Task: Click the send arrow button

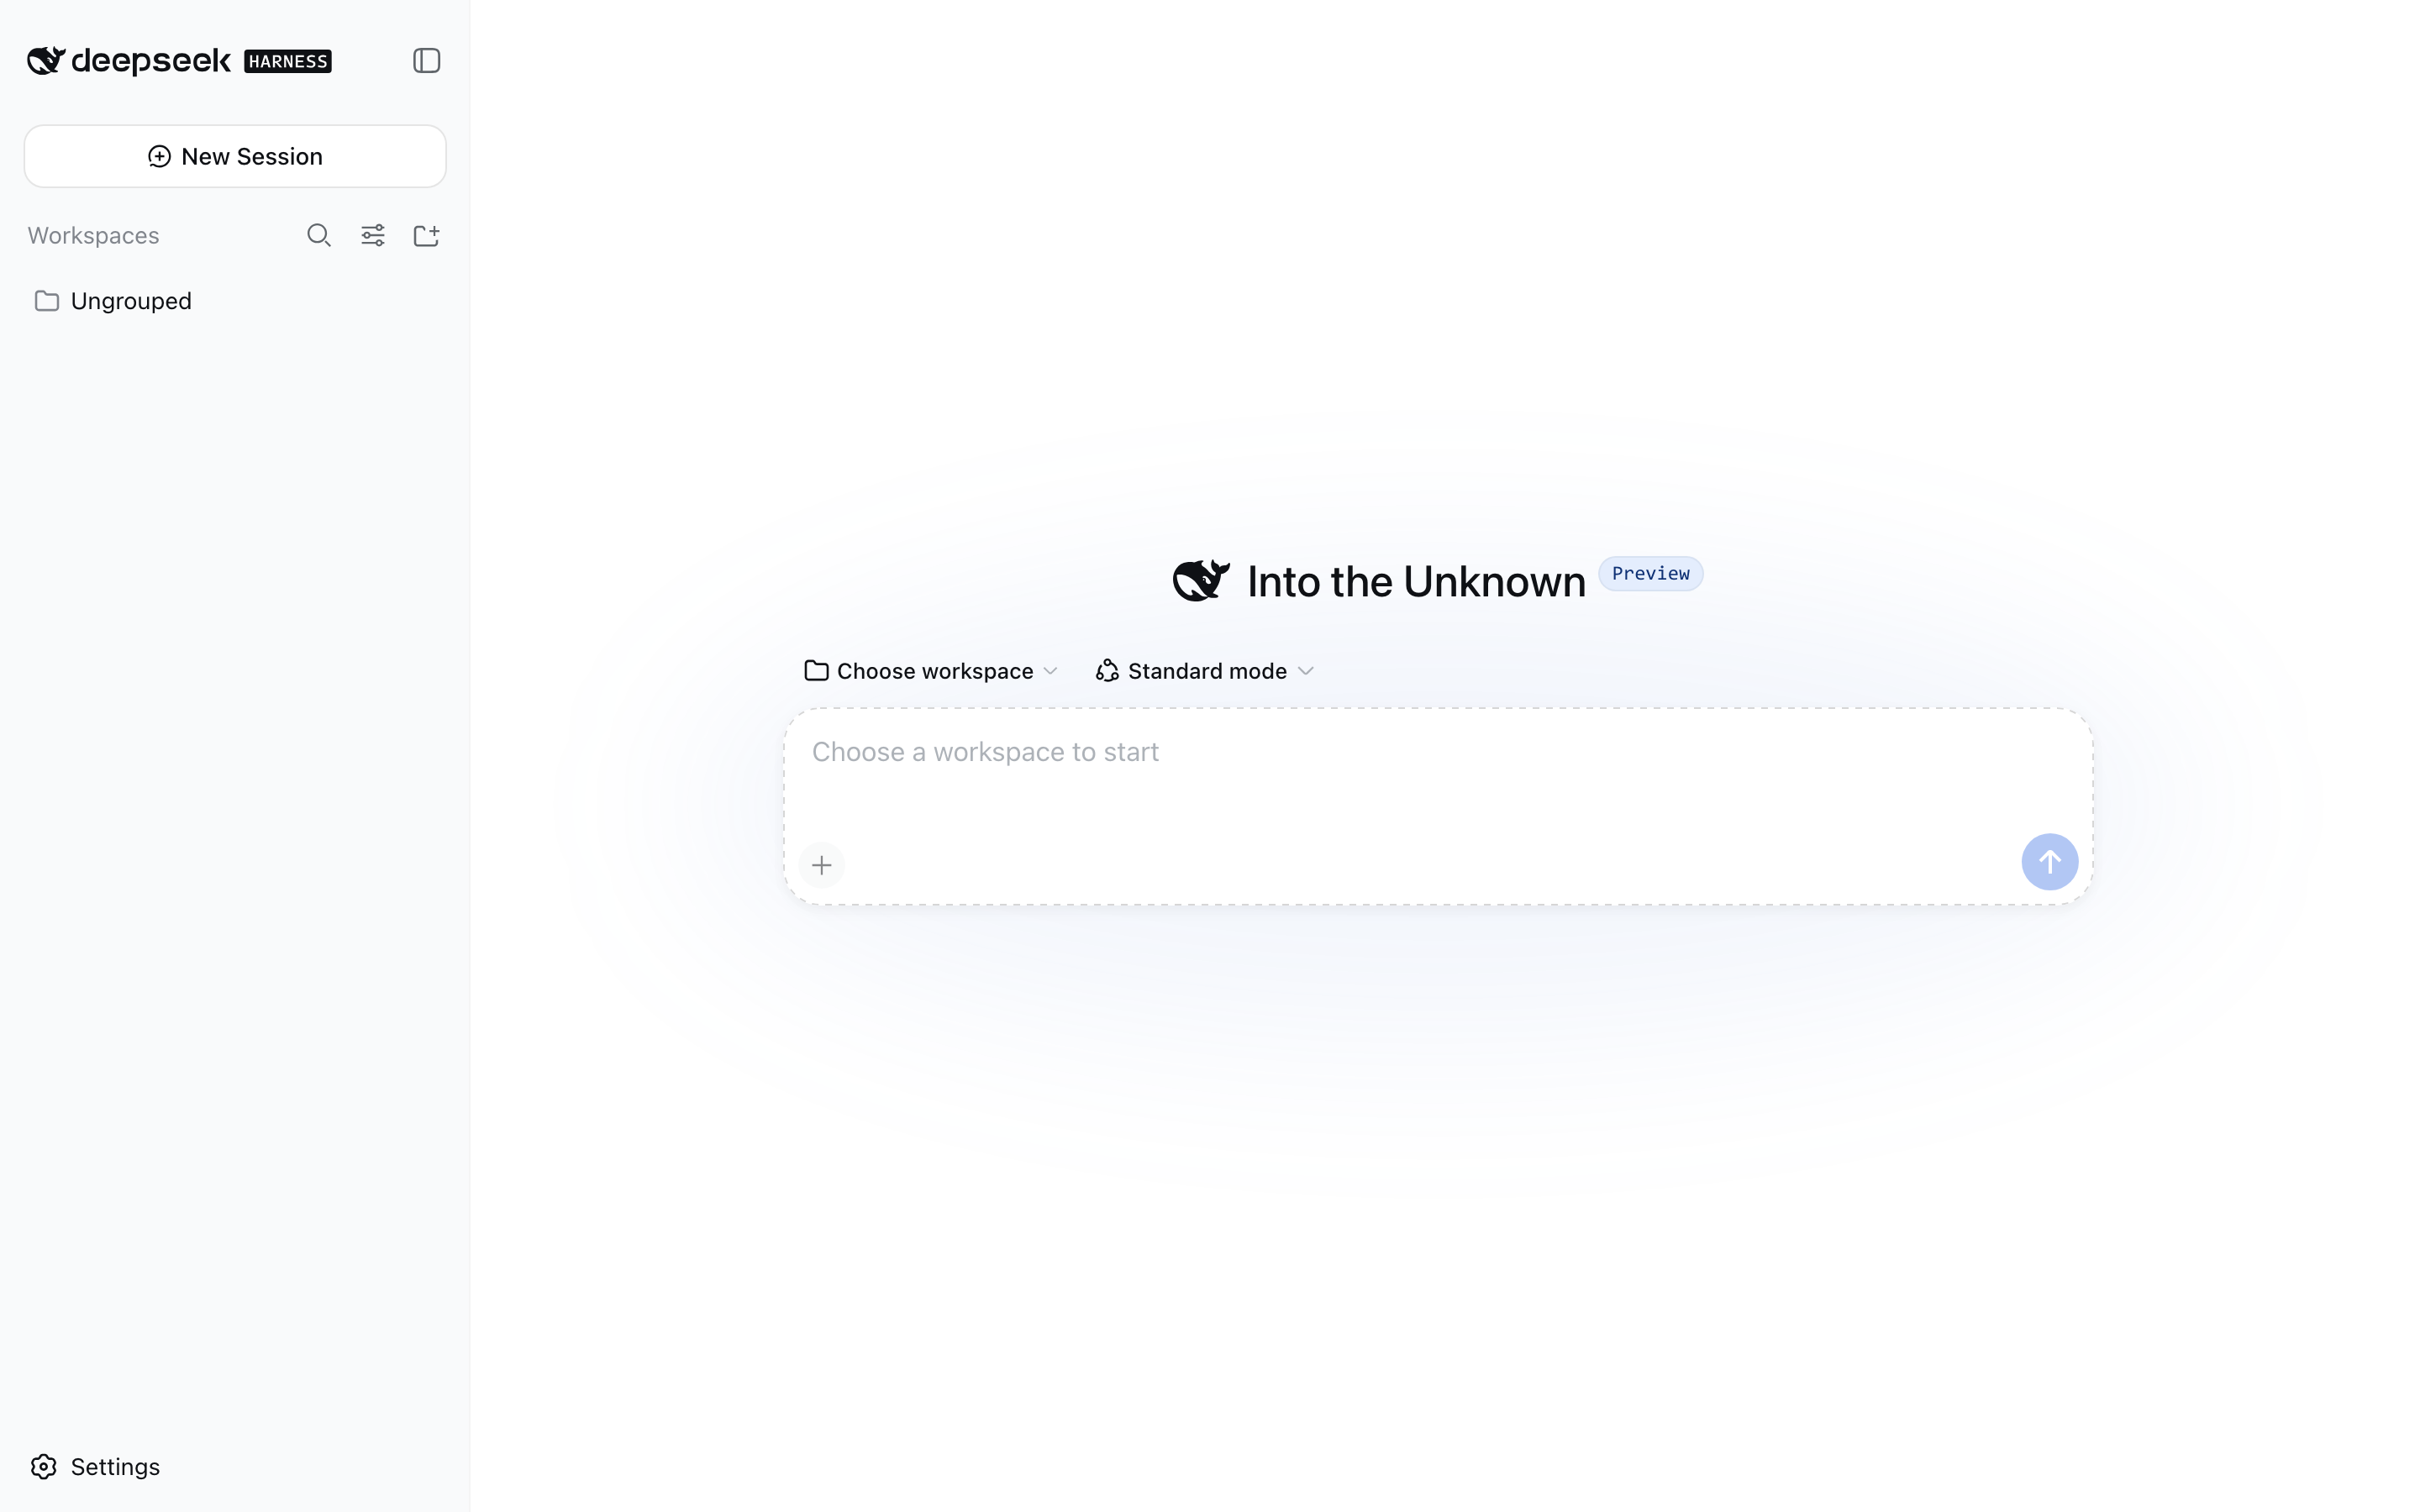Action: (x=2050, y=862)
